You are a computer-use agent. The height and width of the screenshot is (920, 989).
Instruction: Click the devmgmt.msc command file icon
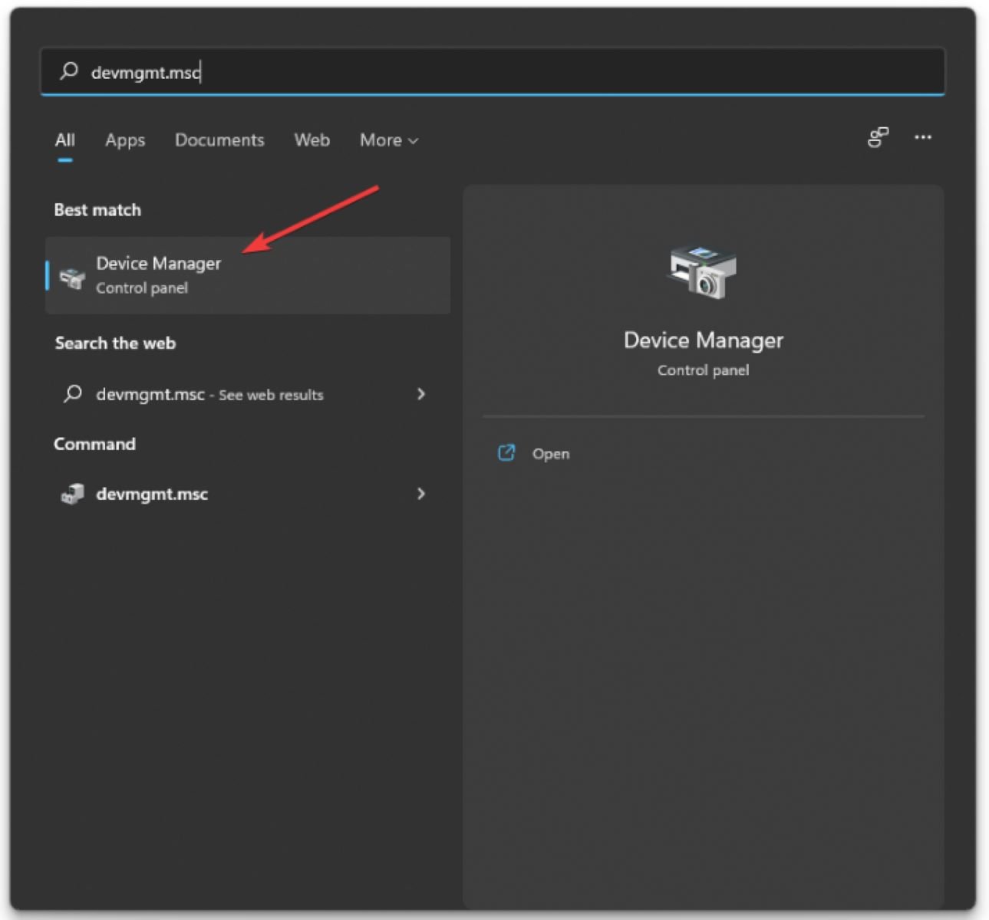(x=72, y=495)
